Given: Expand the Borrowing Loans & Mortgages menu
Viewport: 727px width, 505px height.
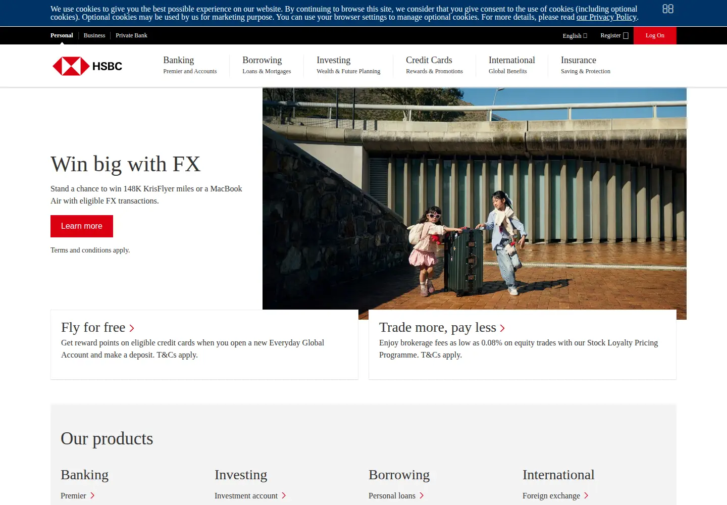Looking at the screenshot, I should click(x=267, y=65).
